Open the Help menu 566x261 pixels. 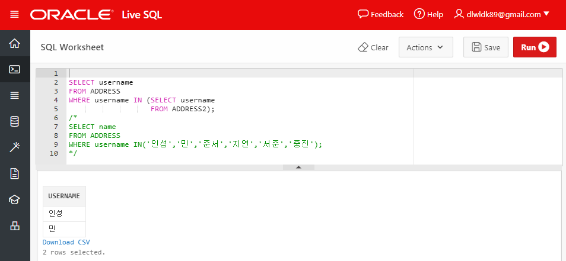pos(428,15)
